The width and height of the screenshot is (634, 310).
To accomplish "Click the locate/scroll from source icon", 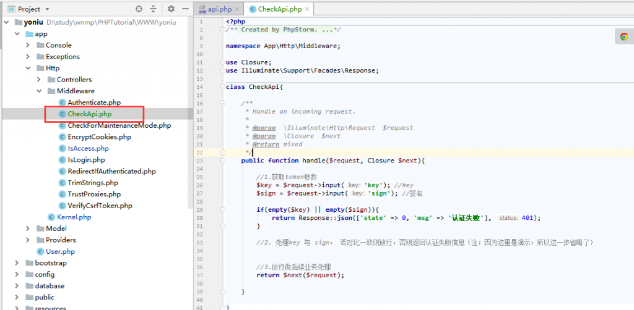I will coord(139,9).
